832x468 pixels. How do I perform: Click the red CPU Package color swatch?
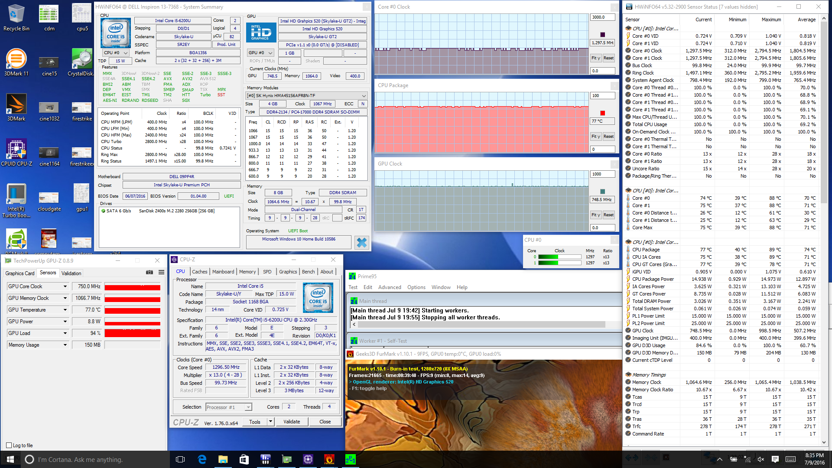click(x=602, y=113)
